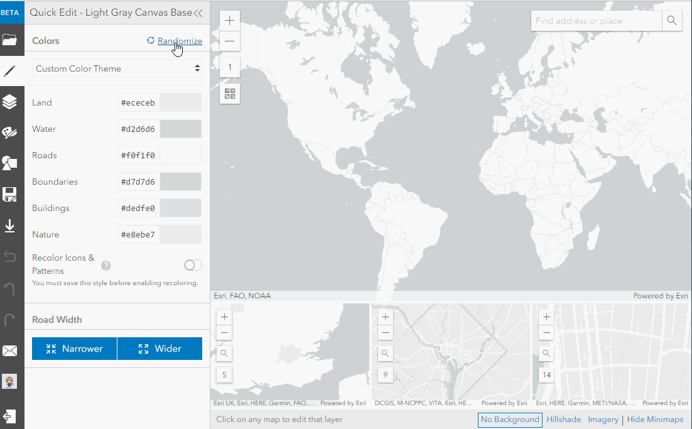Click the save floppy disk icon
Viewport: 692px width, 429px height.
pos(9,194)
